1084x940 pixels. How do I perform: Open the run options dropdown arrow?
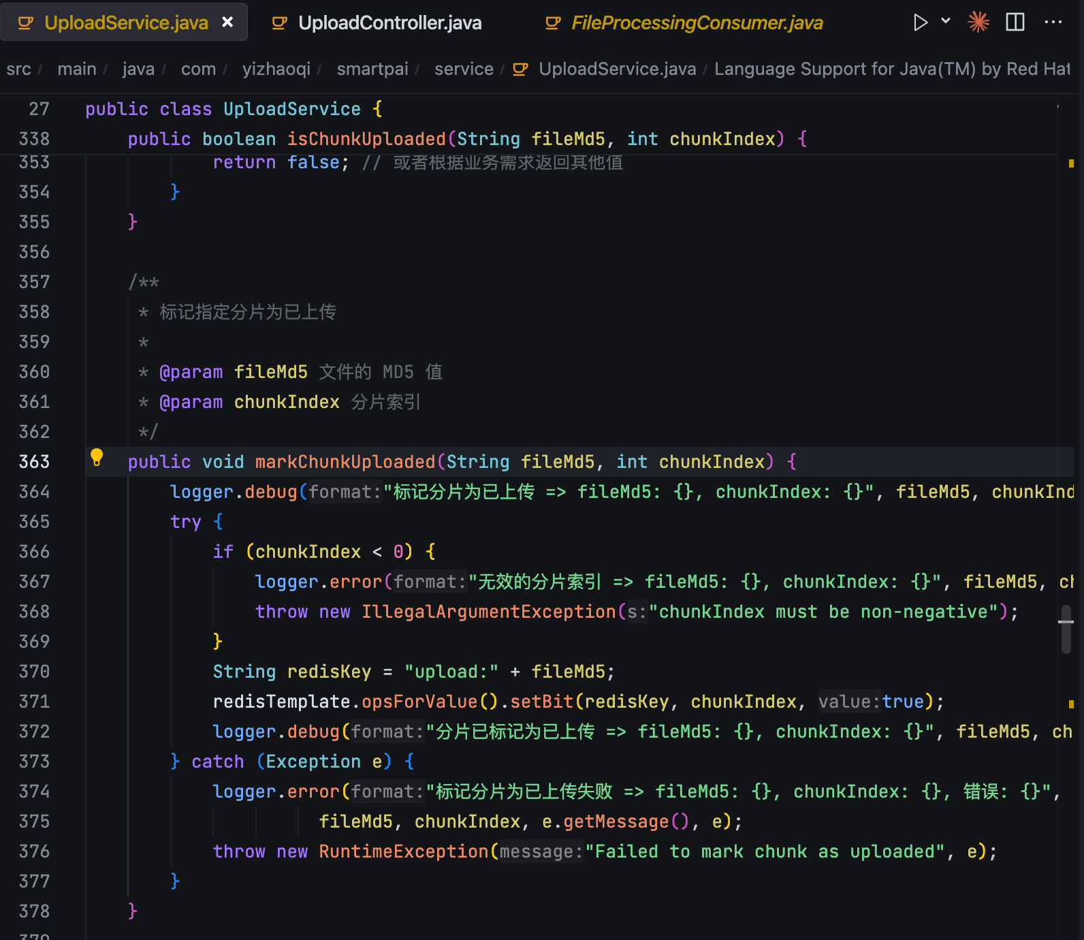coord(946,21)
